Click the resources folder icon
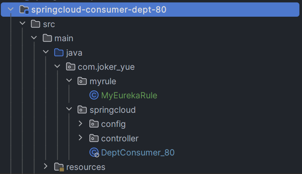The height and width of the screenshot is (174, 302). tap(59, 167)
